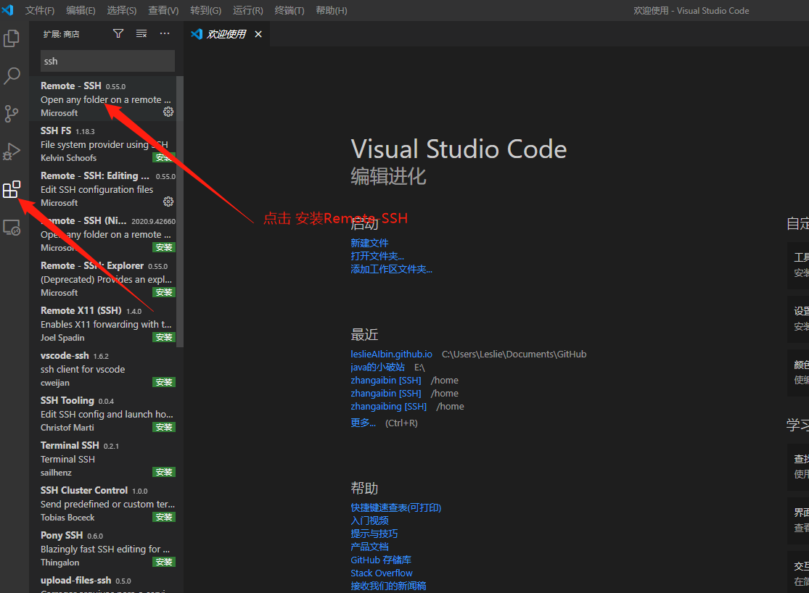Open the Search view icon
The image size is (809, 593).
pos(12,76)
